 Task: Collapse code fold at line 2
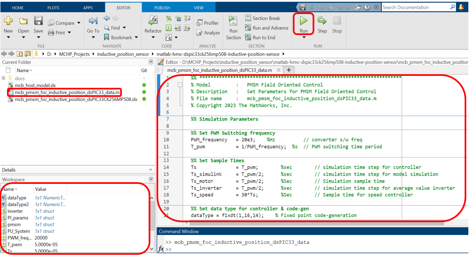[180, 85]
